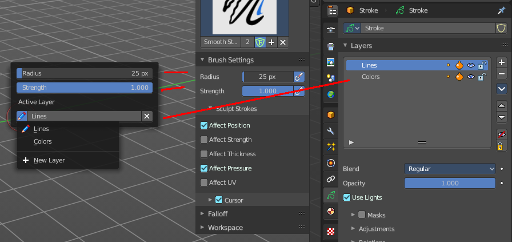The height and width of the screenshot is (242, 512).
Task: Open the Object properties orange cube tab
Action: click(331, 115)
